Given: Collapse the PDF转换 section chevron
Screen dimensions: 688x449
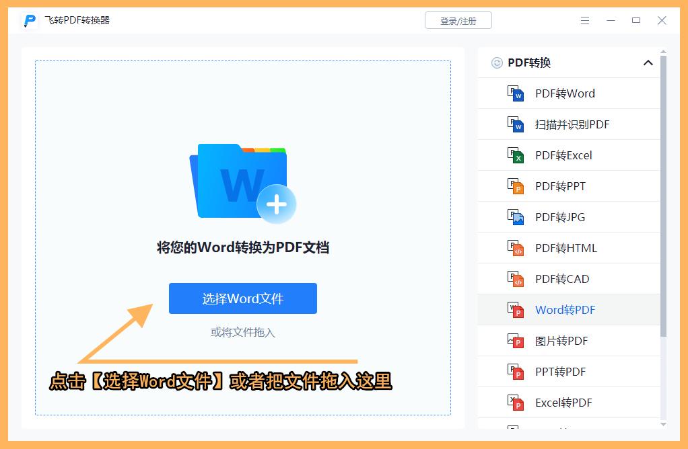Looking at the screenshot, I should click(x=648, y=63).
